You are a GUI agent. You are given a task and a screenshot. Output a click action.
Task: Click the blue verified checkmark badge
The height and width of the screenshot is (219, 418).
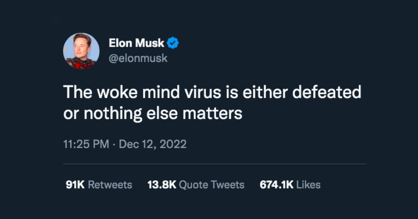(173, 43)
